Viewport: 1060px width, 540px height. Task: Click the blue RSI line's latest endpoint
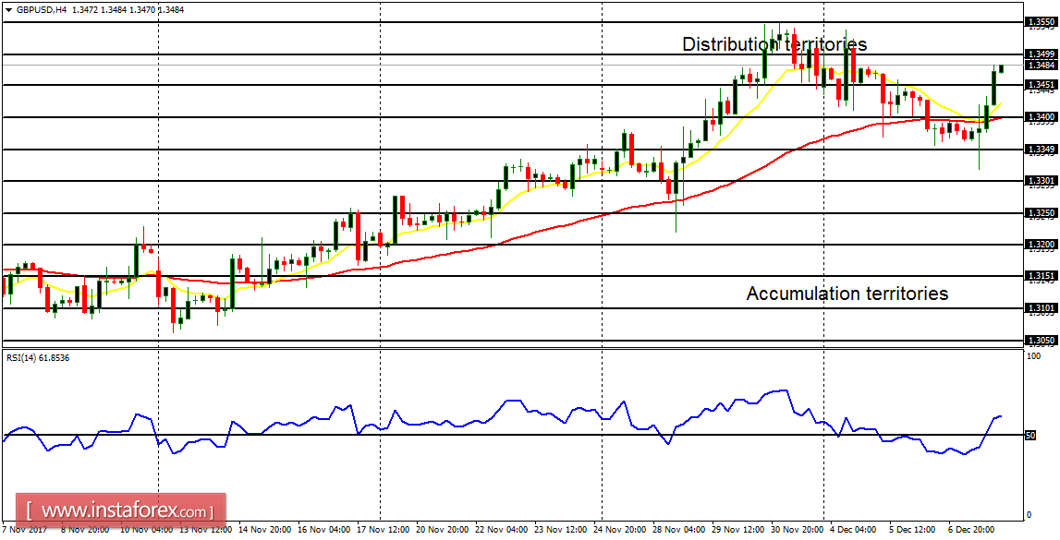point(1001,416)
